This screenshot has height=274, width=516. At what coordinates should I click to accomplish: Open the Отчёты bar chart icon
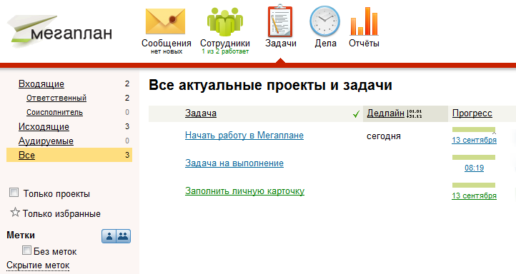click(364, 21)
